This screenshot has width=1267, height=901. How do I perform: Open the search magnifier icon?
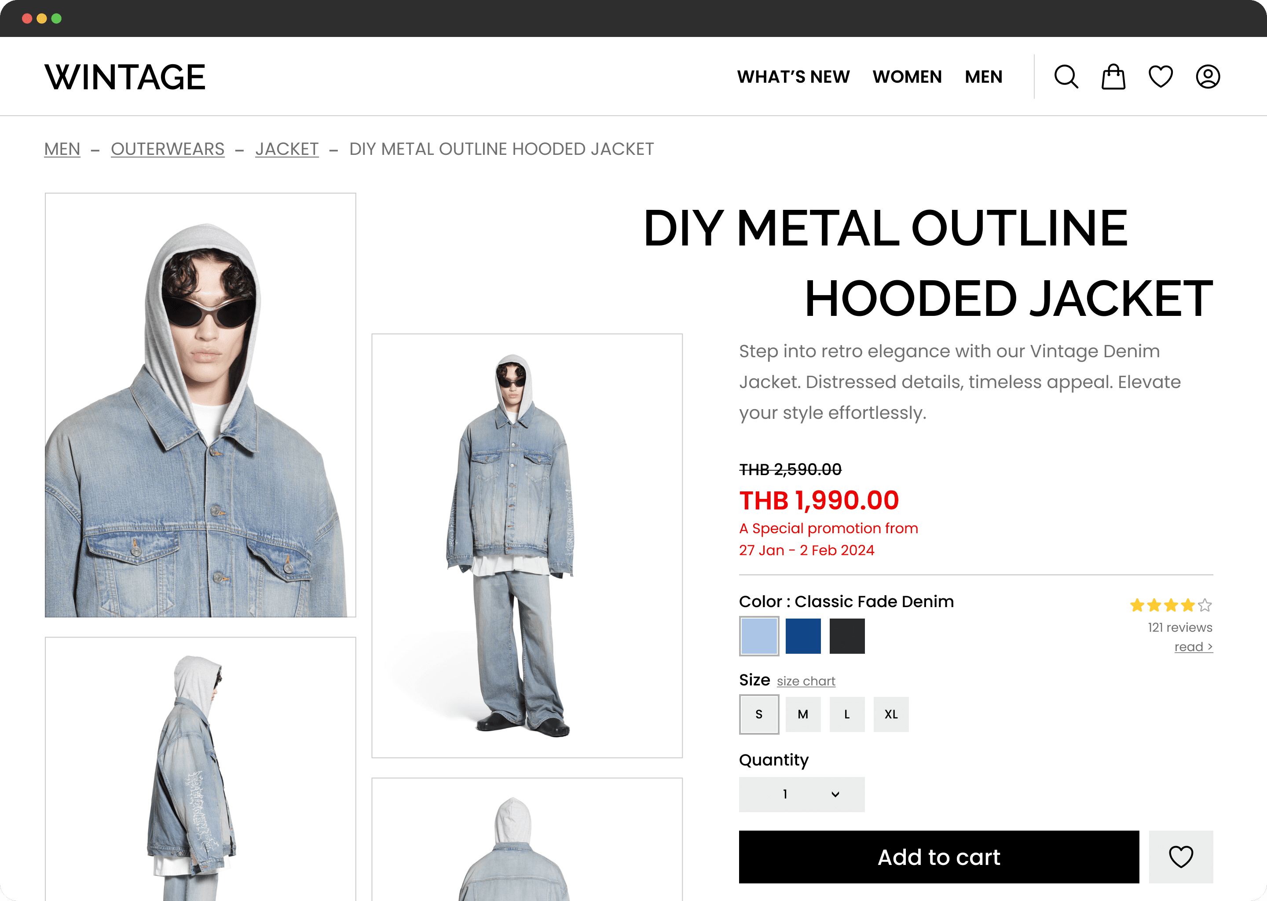[1066, 77]
